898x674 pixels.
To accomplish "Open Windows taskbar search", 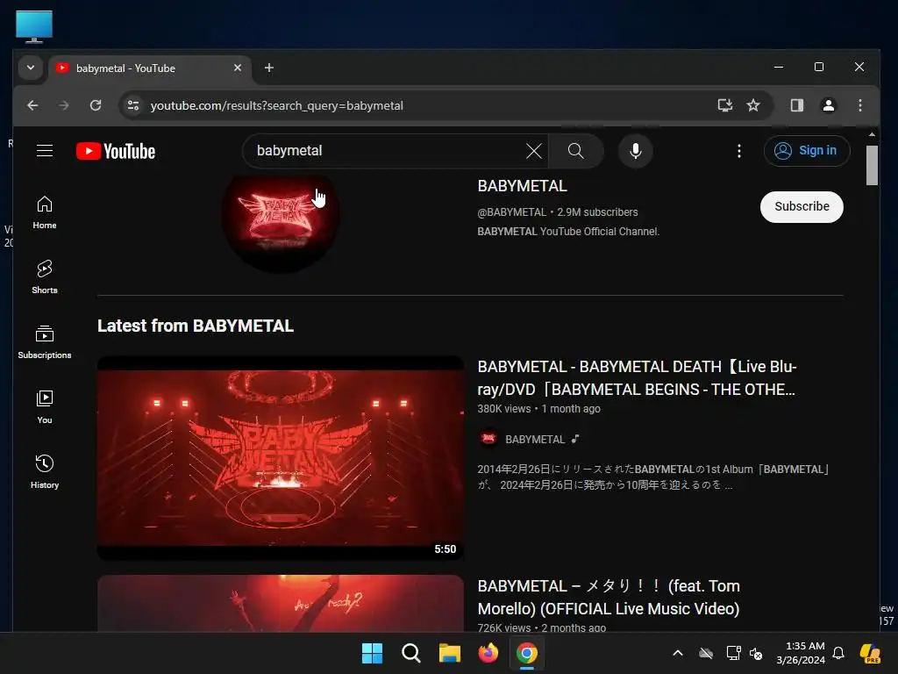I will (x=410, y=653).
